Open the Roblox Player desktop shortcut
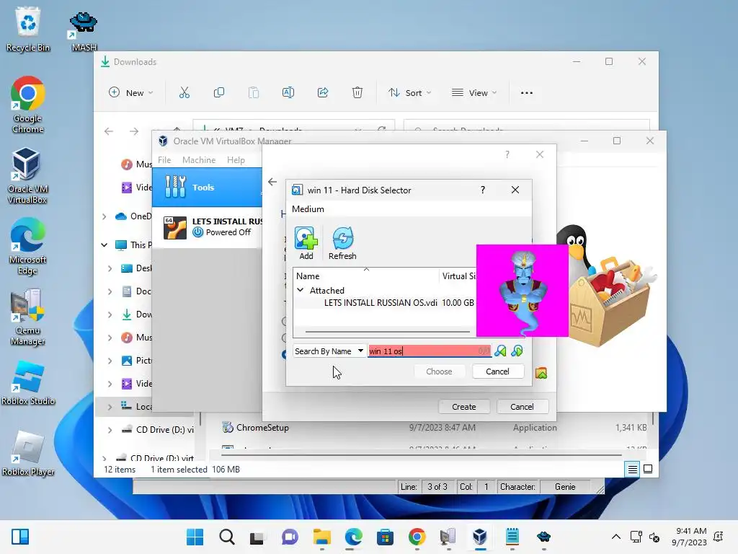Image resolution: width=738 pixels, height=554 pixels. 28,453
